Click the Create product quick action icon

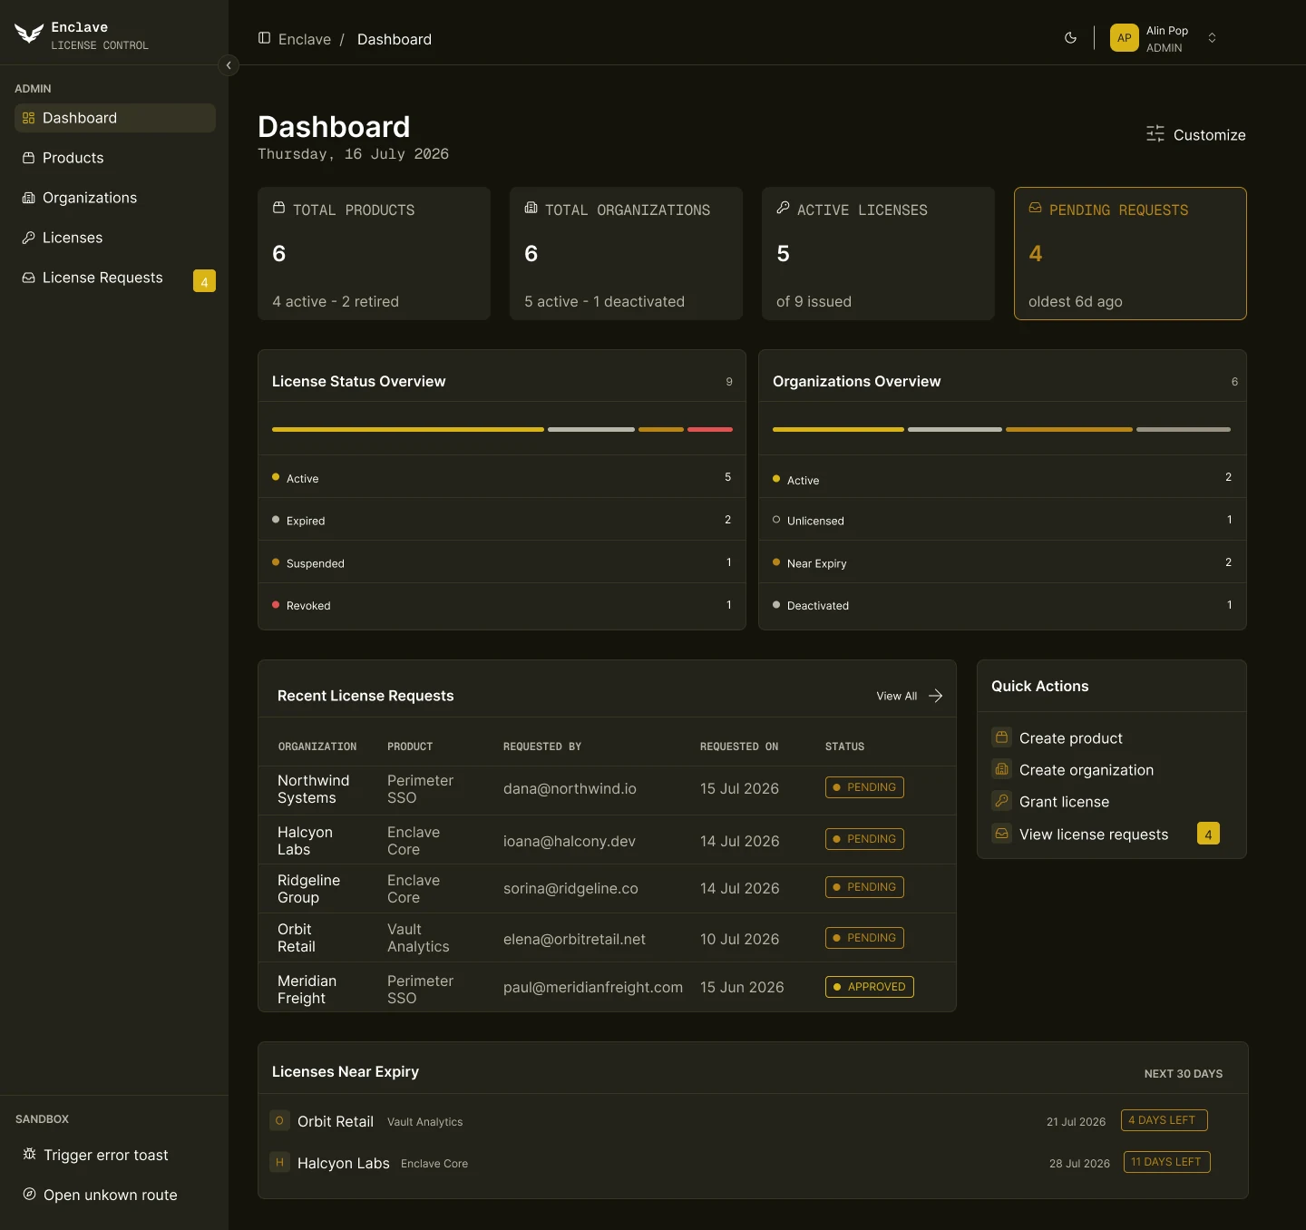[x=1001, y=737]
